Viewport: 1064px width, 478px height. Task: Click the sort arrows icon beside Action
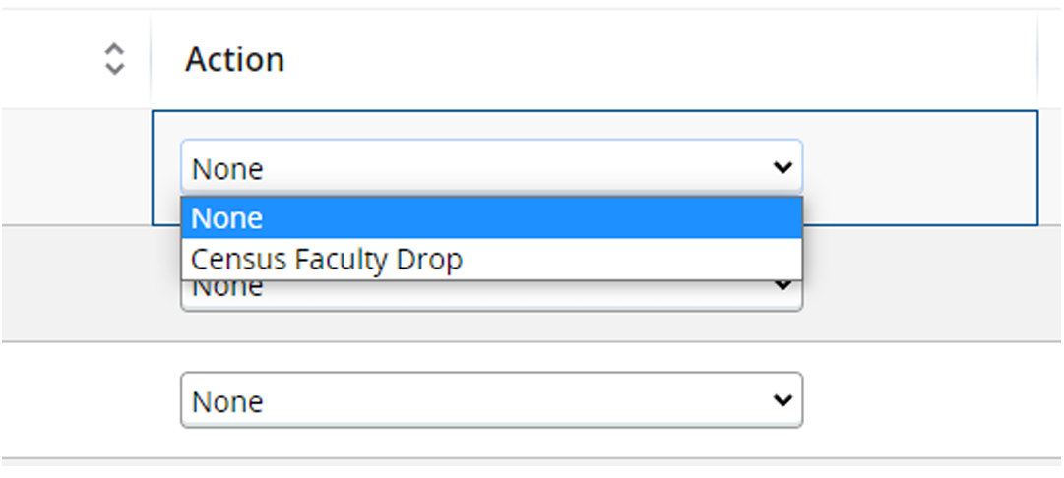click(x=115, y=59)
